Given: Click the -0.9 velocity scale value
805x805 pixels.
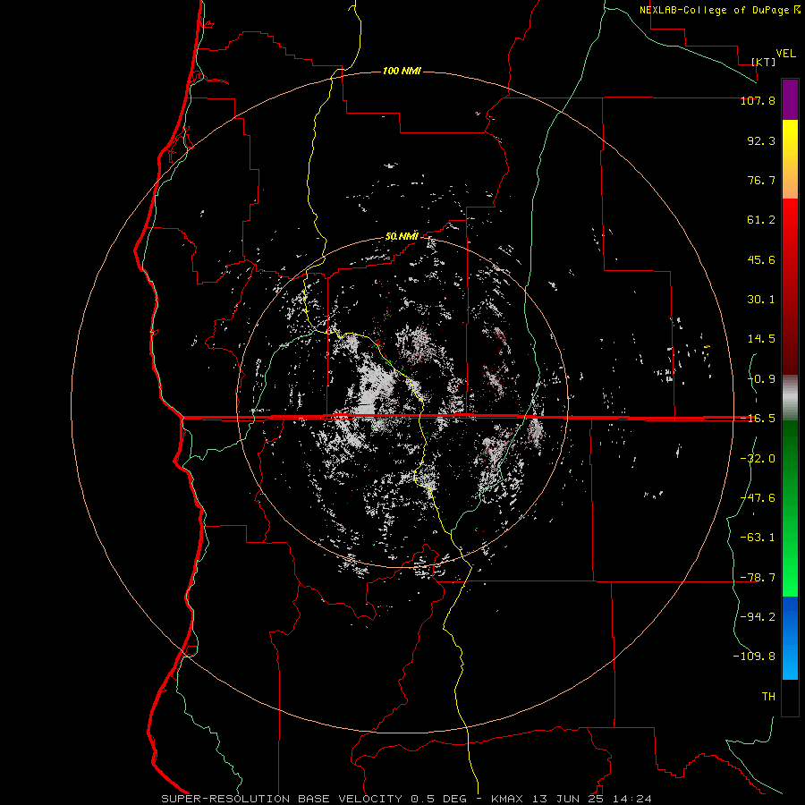Looking at the screenshot, I should pos(761,379).
